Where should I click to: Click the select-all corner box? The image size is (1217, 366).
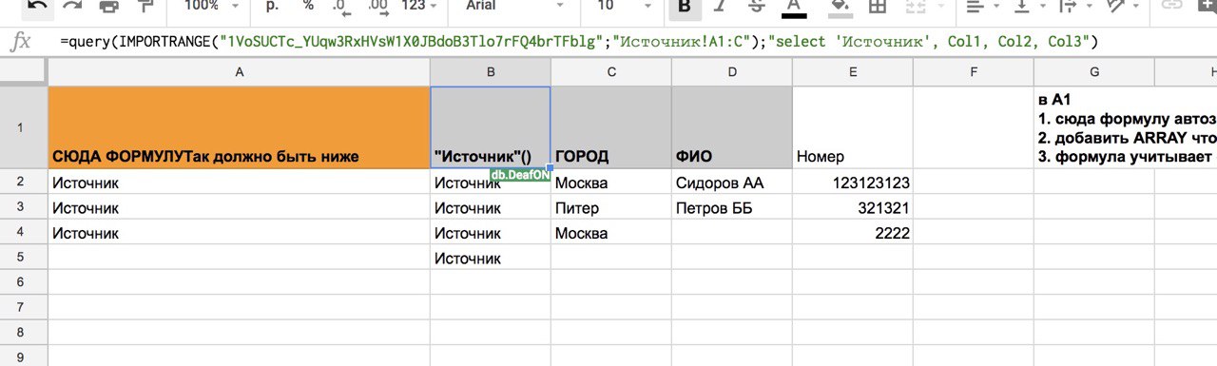pos(24,72)
